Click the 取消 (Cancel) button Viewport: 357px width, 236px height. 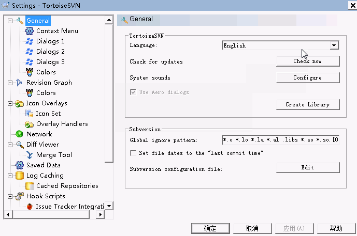[x=252, y=228]
